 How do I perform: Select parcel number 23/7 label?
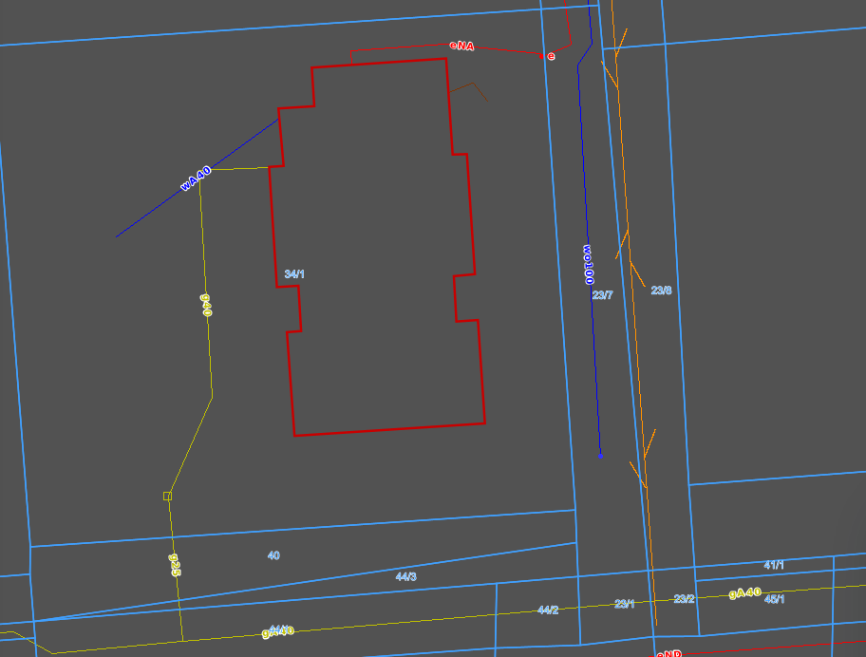(x=603, y=295)
